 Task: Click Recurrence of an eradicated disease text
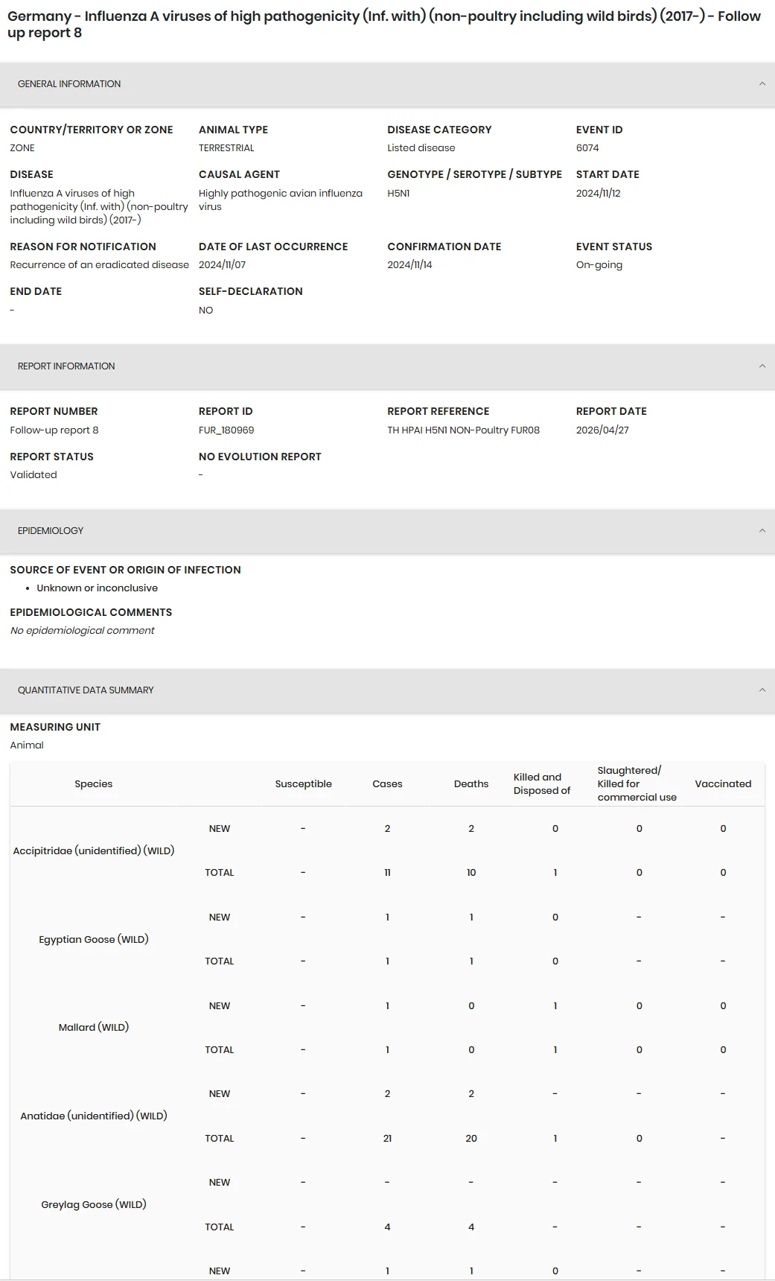tap(99, 265)
